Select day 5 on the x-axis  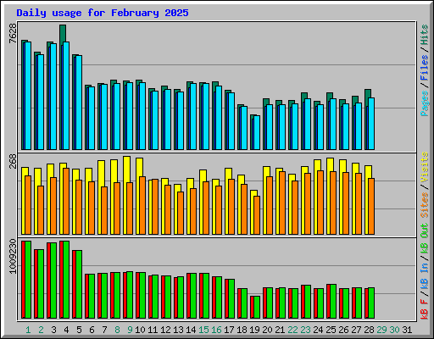click(x=79, y=330)
